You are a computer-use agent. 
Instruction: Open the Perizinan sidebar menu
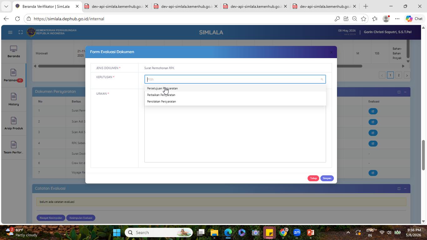pos(13,75)
